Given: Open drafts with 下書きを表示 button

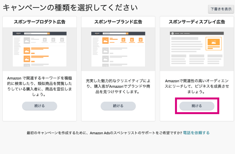Looking at the screenshot, I should [x=221, y=9].
